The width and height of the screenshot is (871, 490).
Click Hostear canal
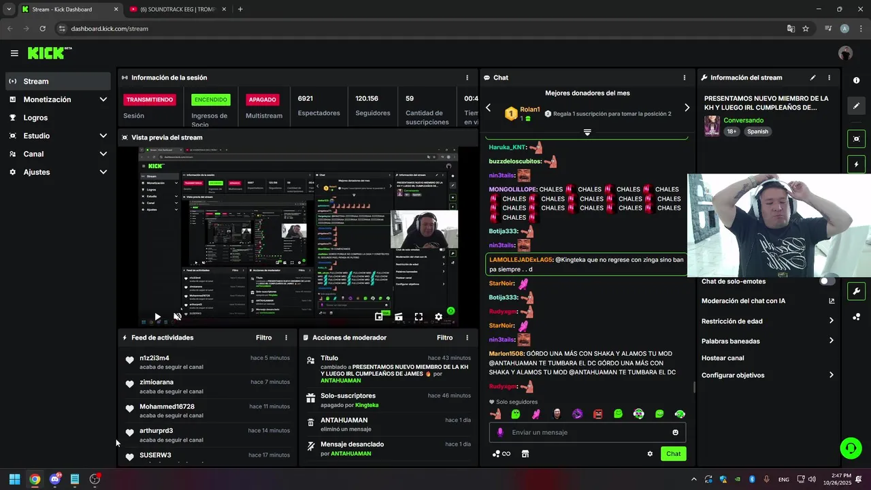pos(723,358)
